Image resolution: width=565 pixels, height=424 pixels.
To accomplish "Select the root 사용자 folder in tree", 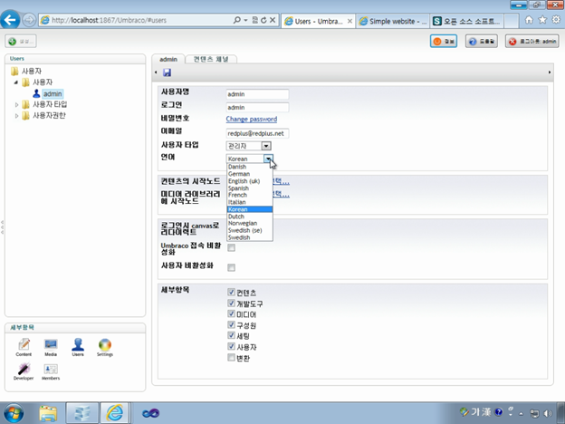I will point(32,71).
